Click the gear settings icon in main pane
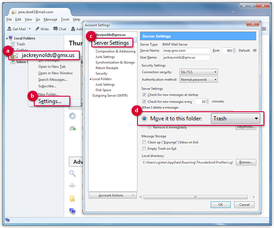The image size is (274, 228). click(72, 116)
